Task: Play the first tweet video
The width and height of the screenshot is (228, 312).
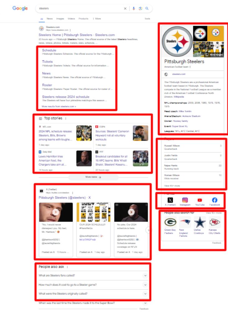Action: [x=56, y=212]
